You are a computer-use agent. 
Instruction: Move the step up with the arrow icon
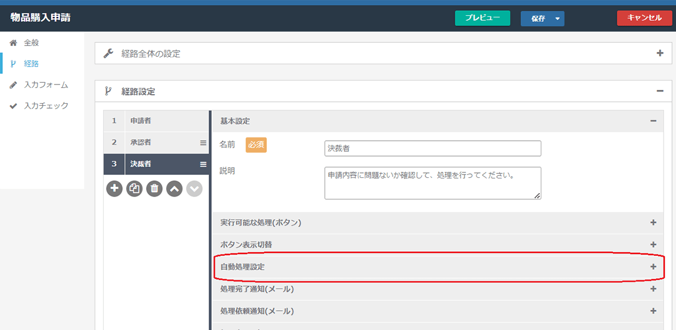tap(174, 189)
